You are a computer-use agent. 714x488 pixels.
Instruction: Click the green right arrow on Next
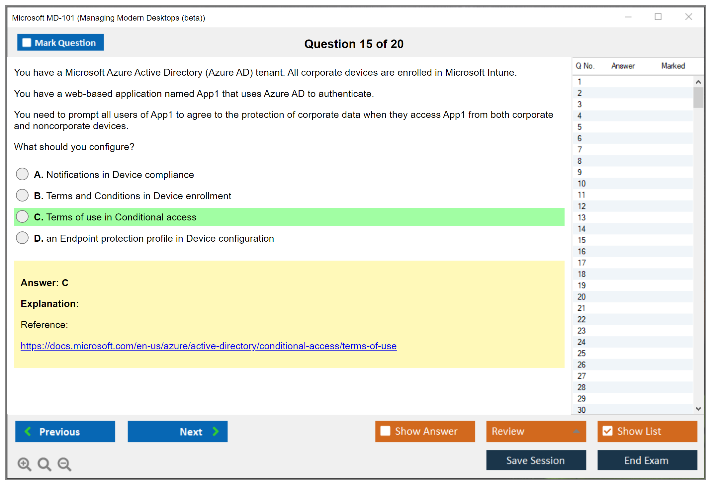(216, 432)
